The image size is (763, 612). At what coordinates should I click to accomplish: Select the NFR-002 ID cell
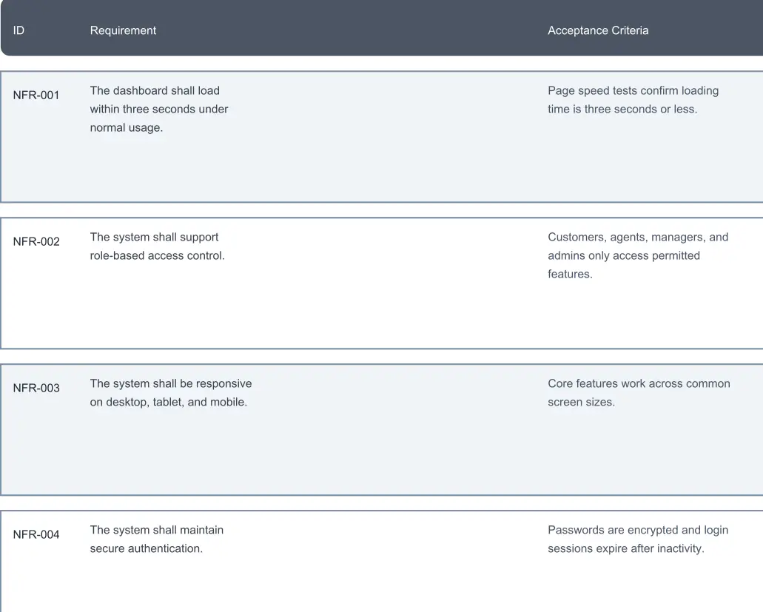tap(36, 241)
